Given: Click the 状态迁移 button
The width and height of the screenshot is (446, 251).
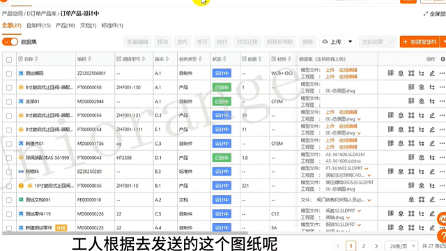Looking at the screenshot, I should tap(247, 42).
